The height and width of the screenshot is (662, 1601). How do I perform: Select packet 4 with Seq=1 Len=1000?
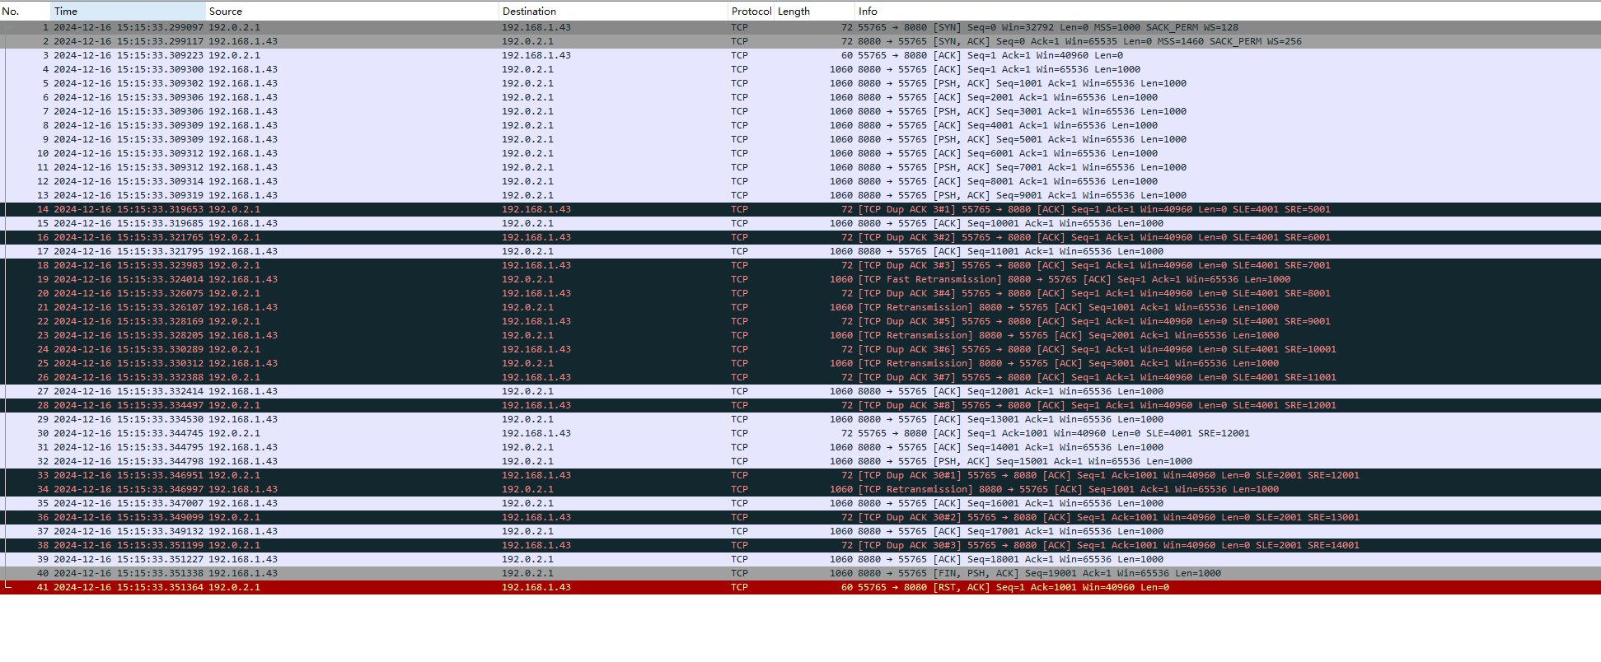coord(800,69)
